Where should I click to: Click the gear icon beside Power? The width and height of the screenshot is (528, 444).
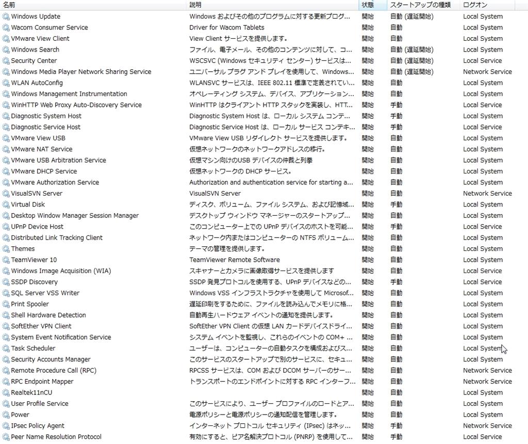point(6,415)
